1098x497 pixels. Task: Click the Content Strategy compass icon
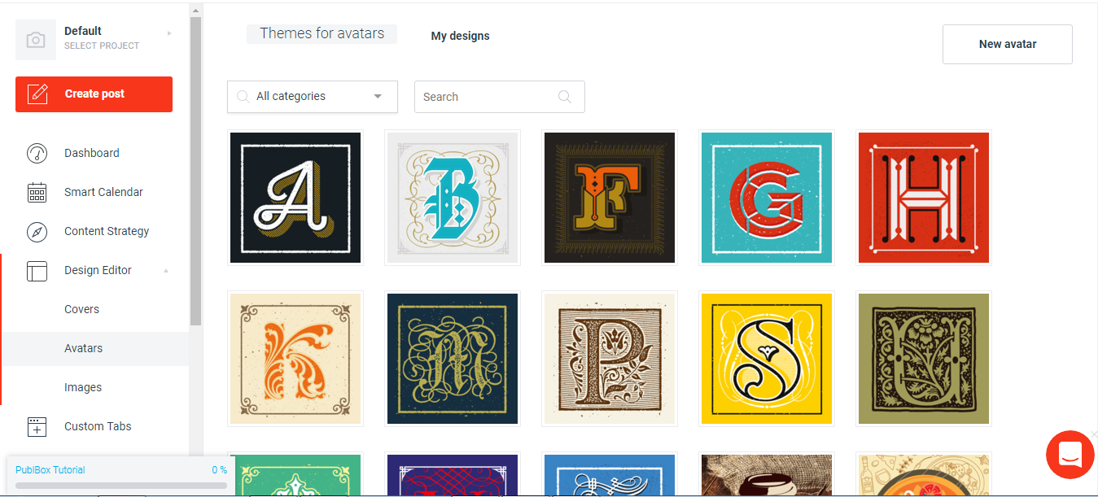pos(37,232)
